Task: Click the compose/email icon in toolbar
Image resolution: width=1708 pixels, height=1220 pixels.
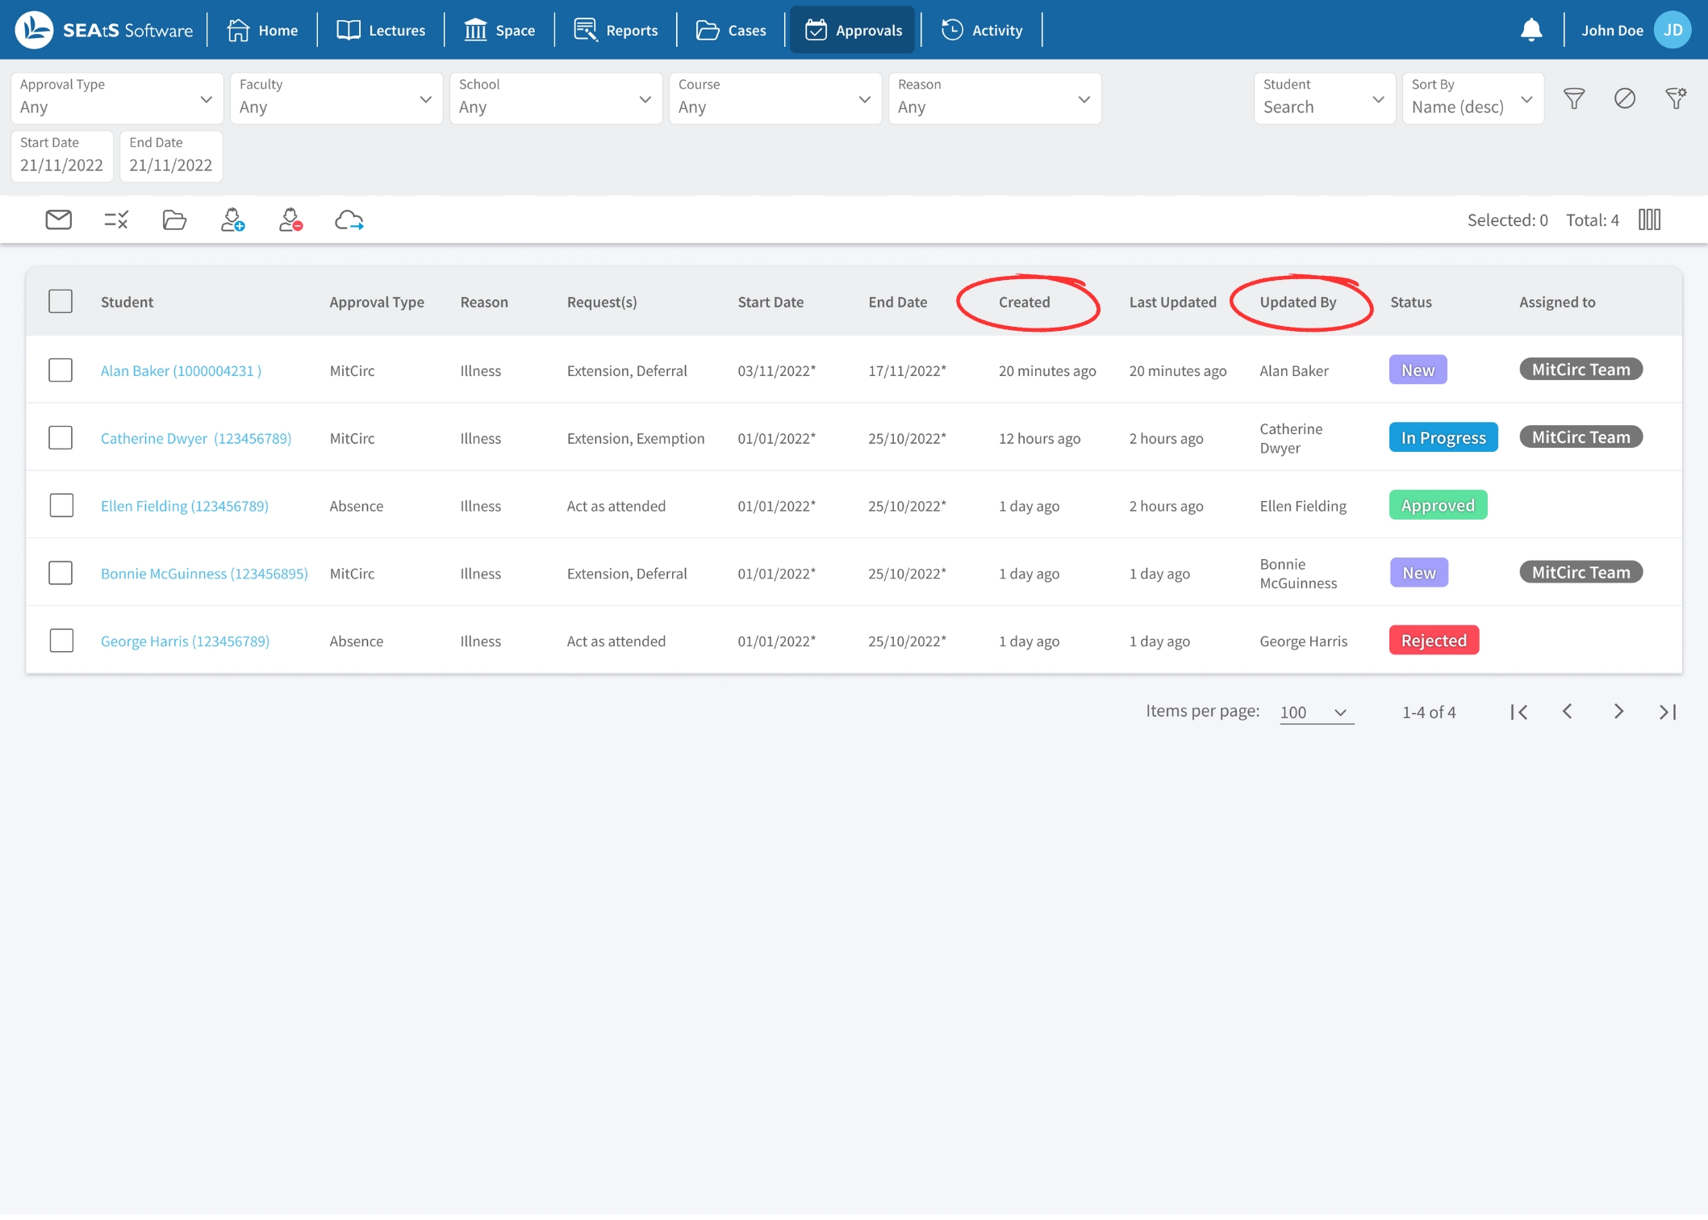Action: [x=58, y=219]
